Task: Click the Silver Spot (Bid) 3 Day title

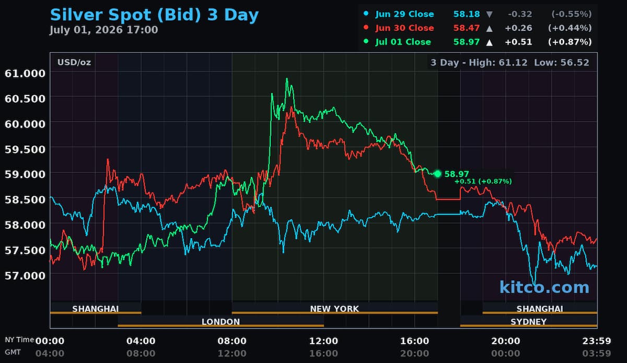Action: click(x=154, y=15)
